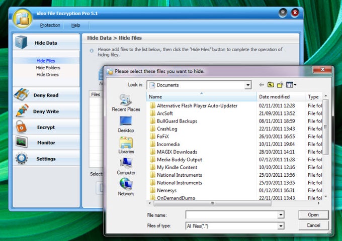Select the BullGuard Backups folder
This screenshot has height=241, width=342.
(x=177, y=121)
